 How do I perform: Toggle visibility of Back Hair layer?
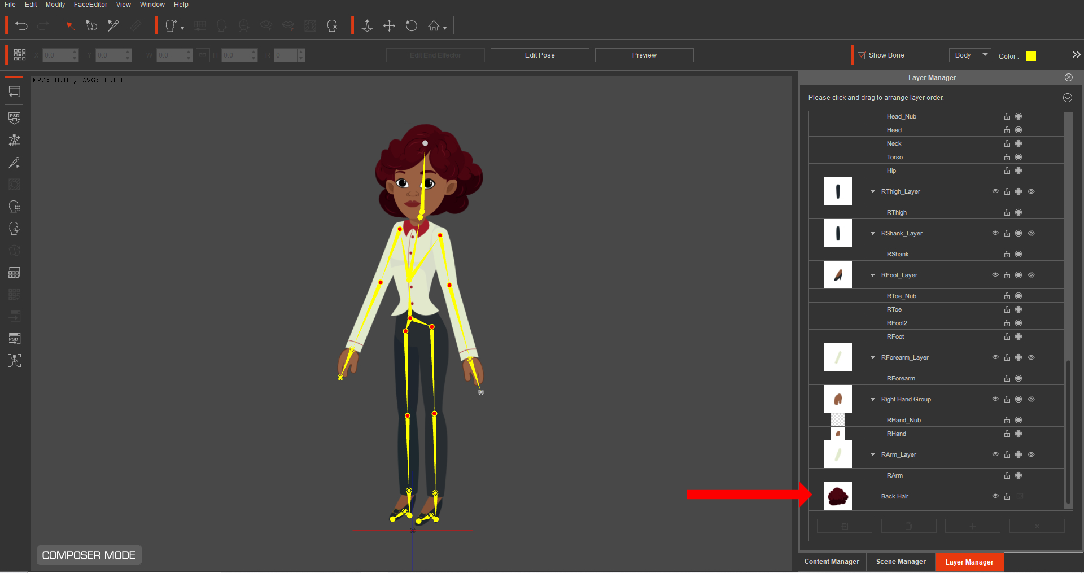[995, 496]
